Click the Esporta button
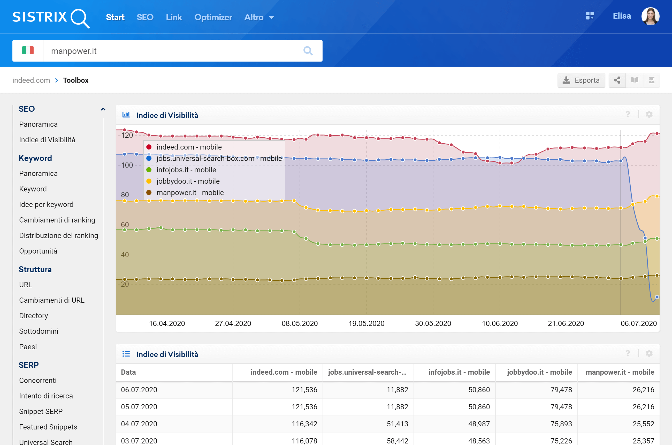Image resolution: width=672 pixels, height=445 pixels. (581, 80)
